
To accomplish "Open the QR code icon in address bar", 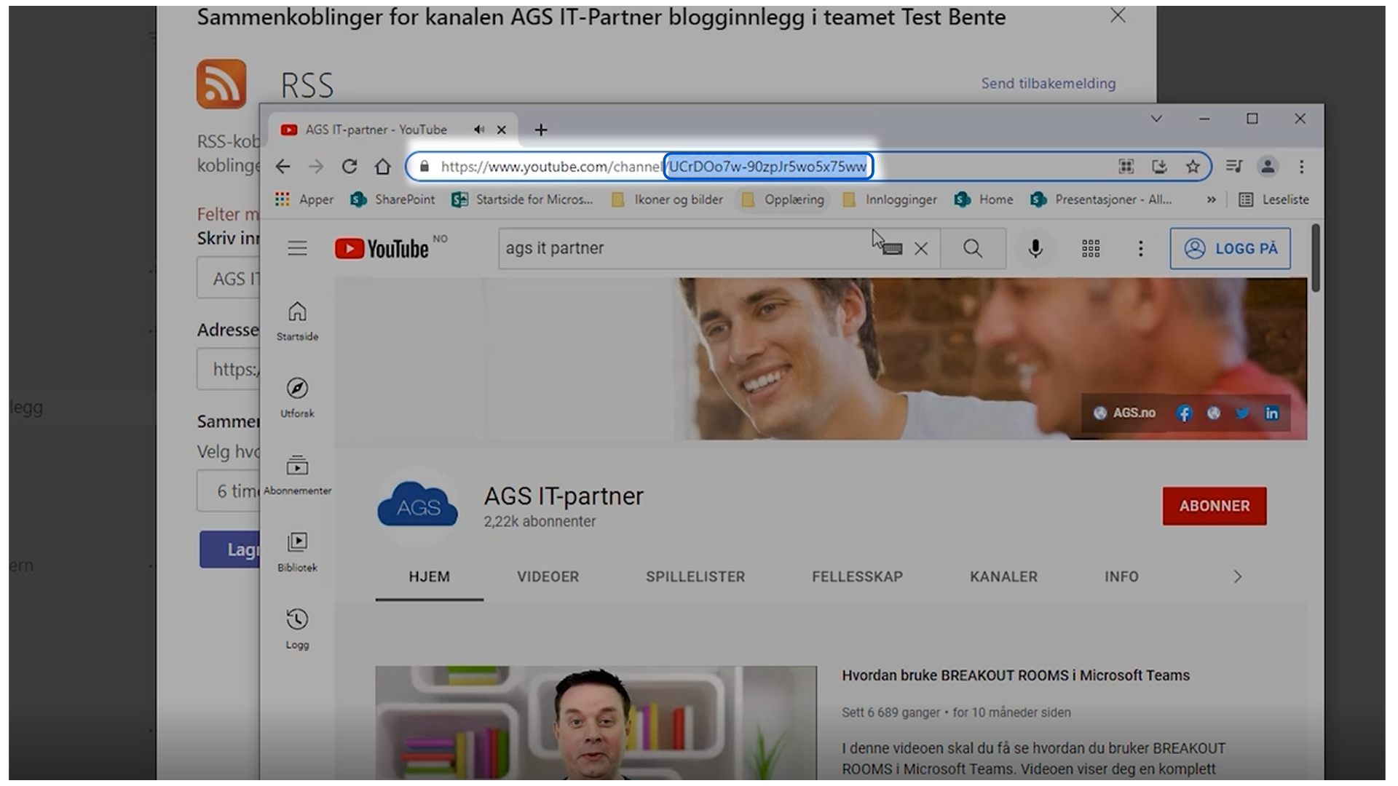I will coord(1126,167).
